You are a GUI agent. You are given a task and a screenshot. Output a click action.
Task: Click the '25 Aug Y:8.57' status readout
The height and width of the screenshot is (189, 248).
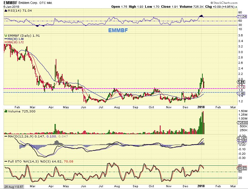14,187
